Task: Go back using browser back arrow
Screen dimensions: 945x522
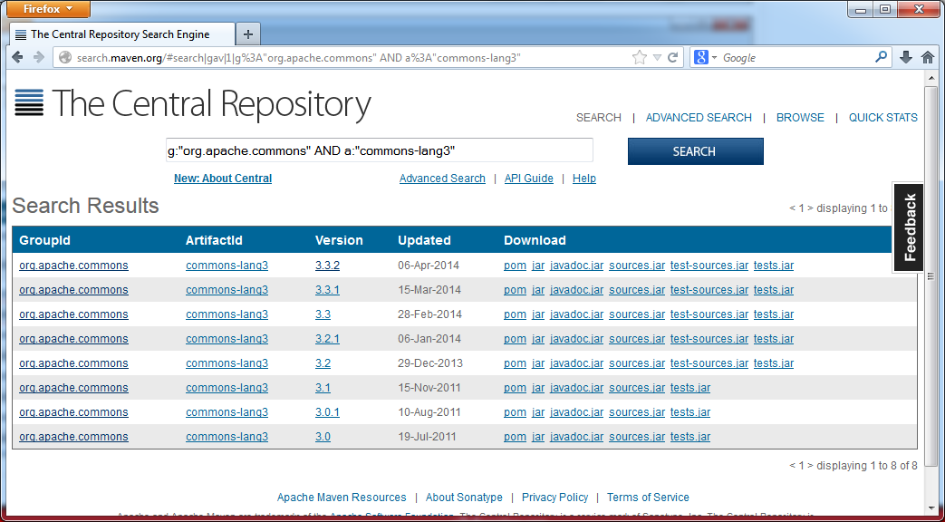Action: (x=17, y=57)
